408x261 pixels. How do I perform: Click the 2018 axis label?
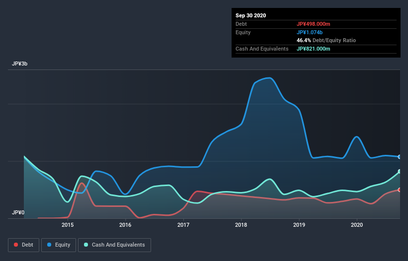[241, 225]
